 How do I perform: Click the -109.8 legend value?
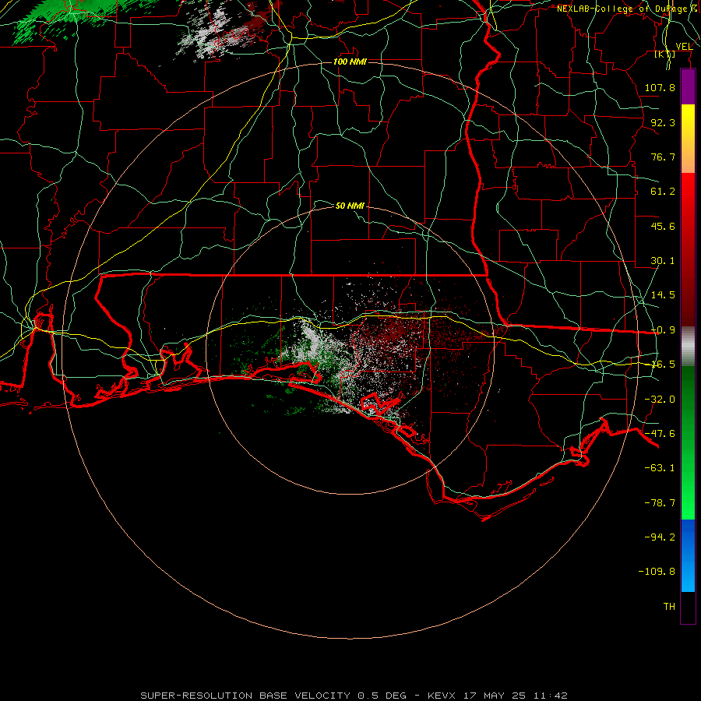(657, 572)
